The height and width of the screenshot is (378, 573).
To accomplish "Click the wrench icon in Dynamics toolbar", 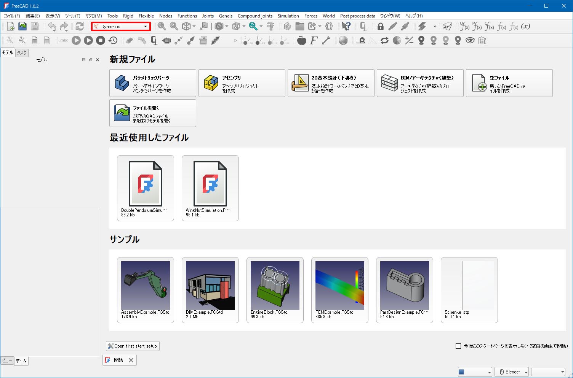I will click(326, 40).
